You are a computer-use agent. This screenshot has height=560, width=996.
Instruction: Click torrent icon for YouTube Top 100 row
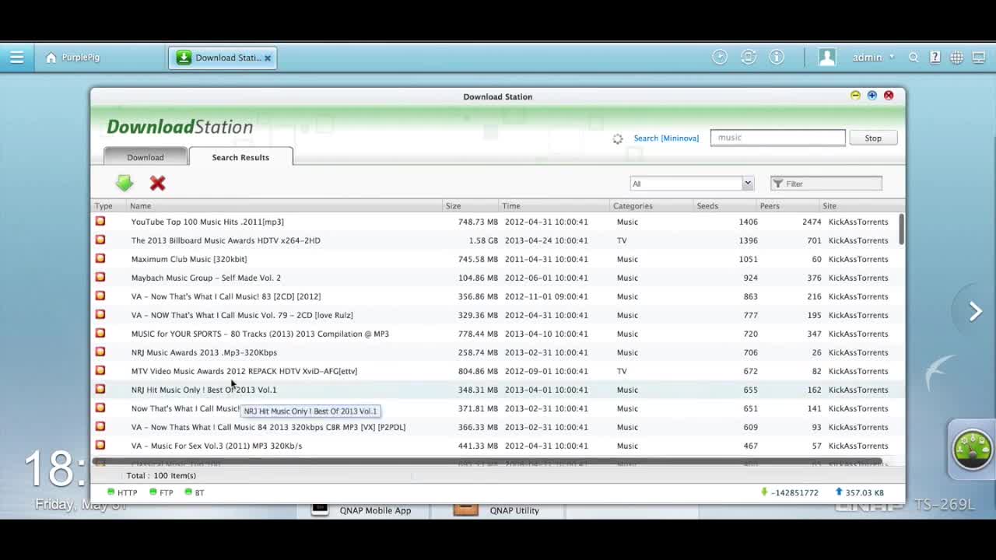pyautogui.click(x=100, y=221)
